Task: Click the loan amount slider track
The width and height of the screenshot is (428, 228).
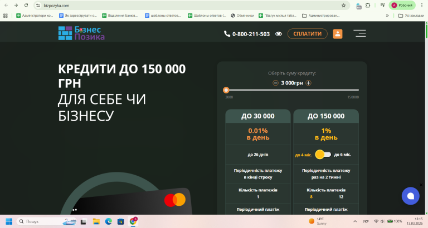Action: click(292, 90)
